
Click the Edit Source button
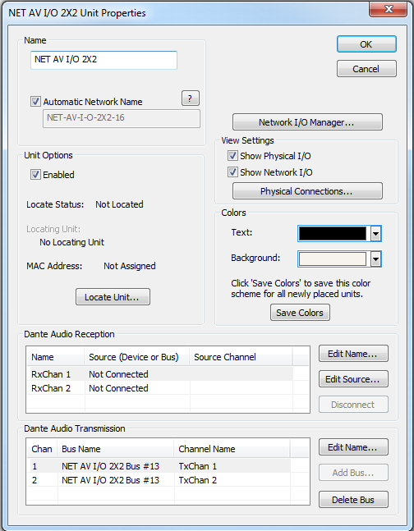[x=353, y=379]
